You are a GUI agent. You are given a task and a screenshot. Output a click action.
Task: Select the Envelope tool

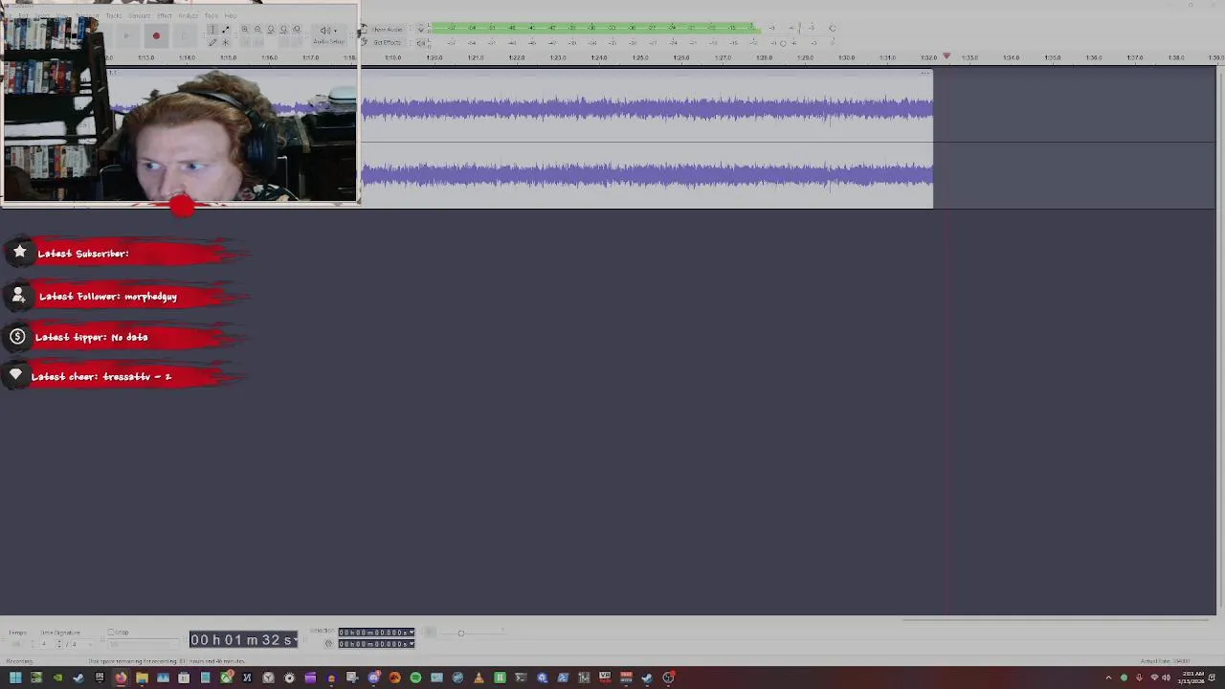pyautogui.click(x=225, y=30)
